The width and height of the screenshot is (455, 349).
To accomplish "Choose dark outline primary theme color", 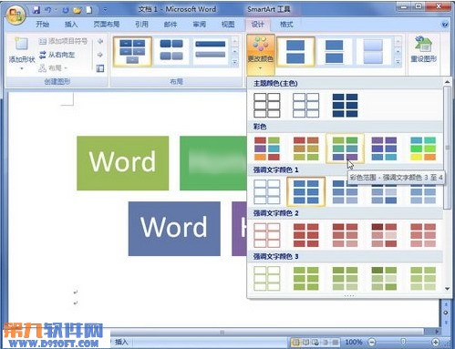I will [267, 105].
